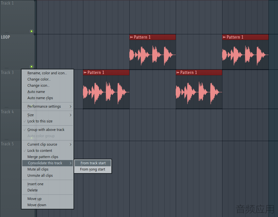
Task: Open Current clip source submenu
Action: [47, 144]
